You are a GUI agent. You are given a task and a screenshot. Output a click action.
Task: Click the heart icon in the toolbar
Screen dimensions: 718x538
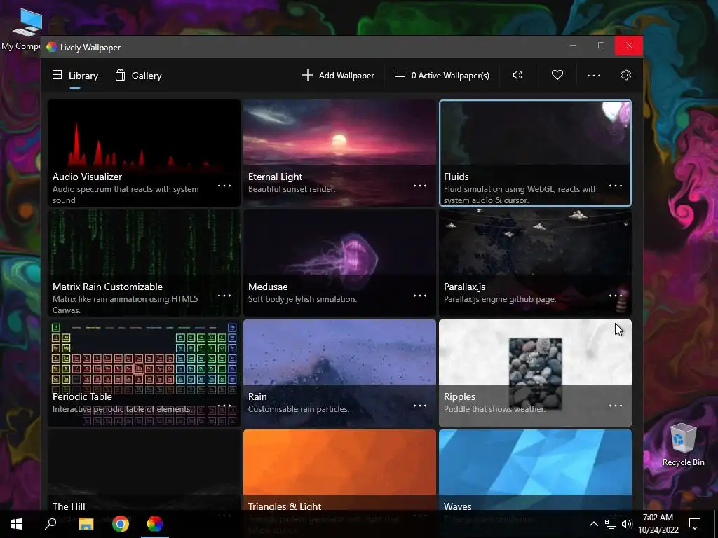coord(557,75)
